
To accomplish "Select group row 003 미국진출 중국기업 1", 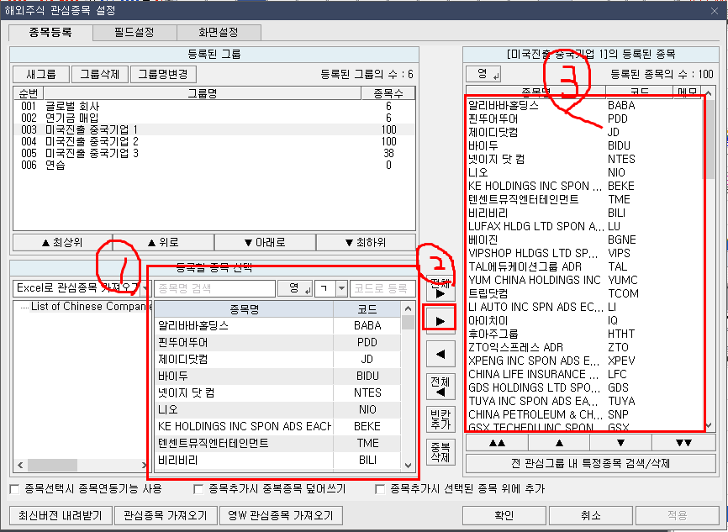I will coord(214,129).
